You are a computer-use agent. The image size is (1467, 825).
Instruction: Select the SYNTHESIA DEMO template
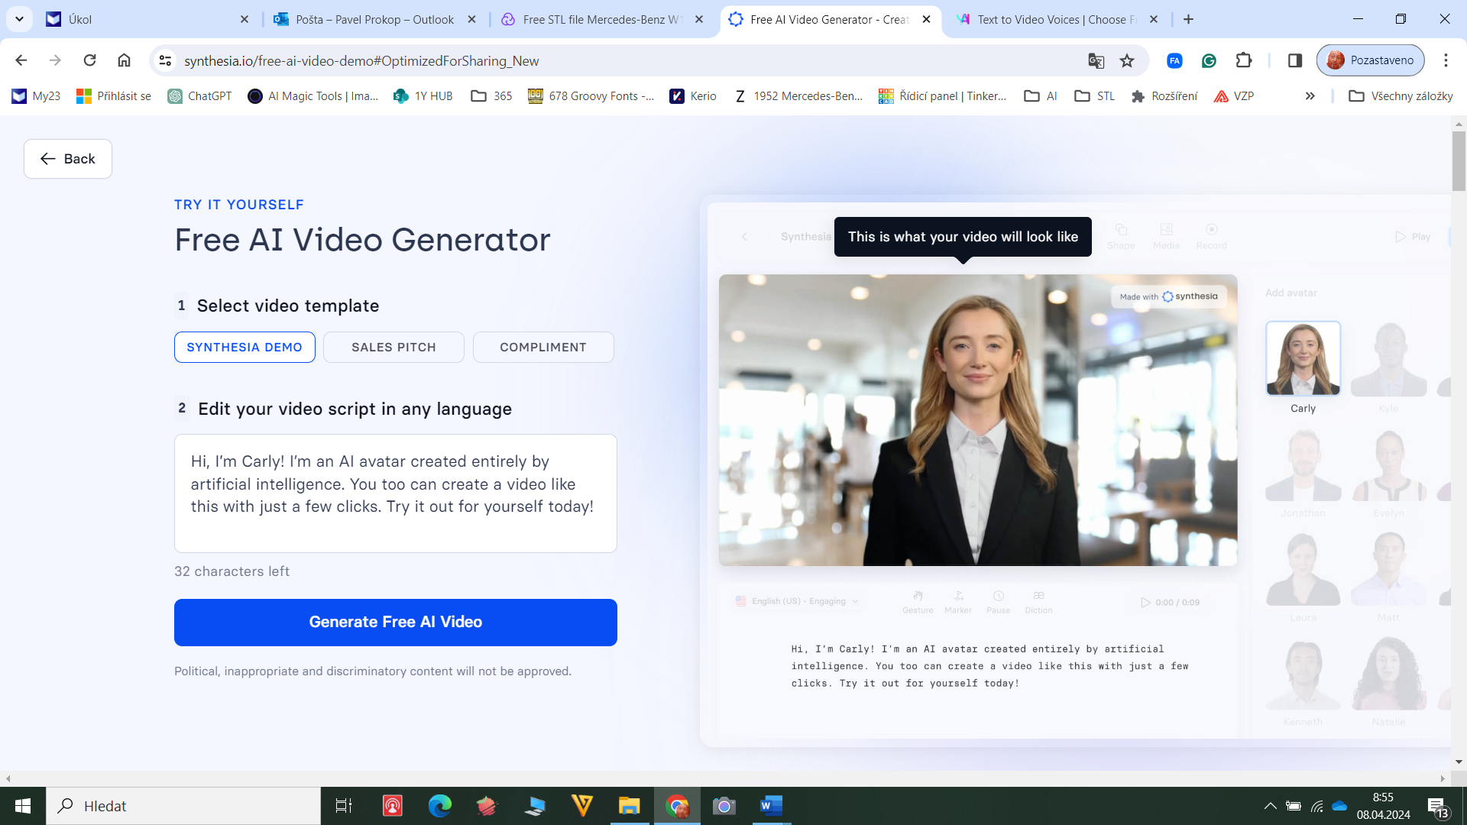click(244, 347)
